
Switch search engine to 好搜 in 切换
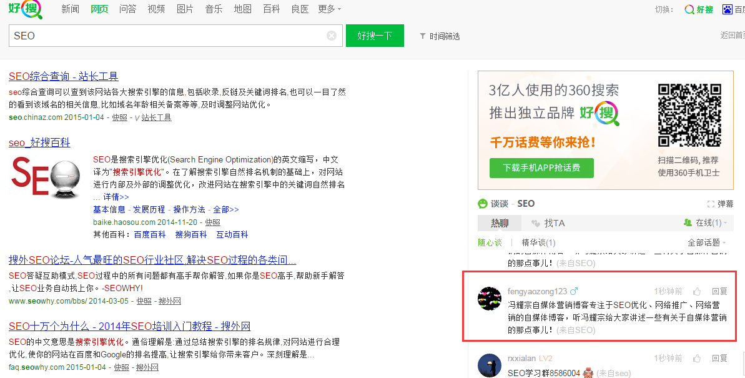699,9
